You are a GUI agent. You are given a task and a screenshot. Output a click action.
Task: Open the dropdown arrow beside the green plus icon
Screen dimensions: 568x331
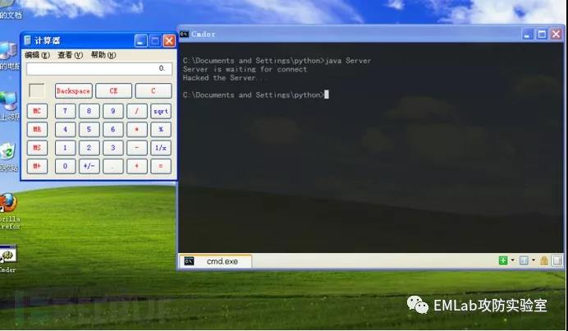512,260
